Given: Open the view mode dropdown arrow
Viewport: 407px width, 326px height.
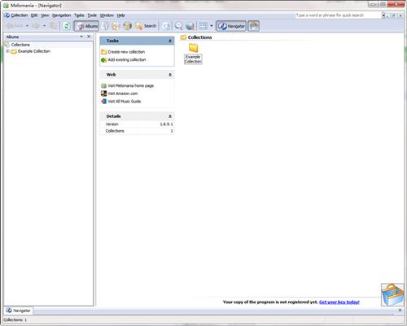Looking at the screenshot, I should click(212, 26).
